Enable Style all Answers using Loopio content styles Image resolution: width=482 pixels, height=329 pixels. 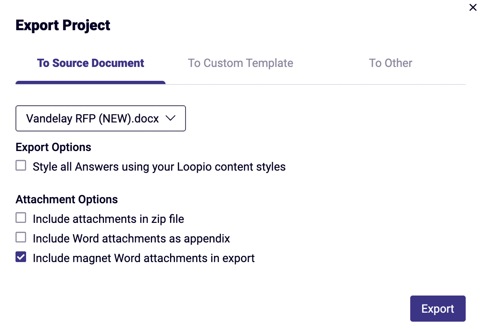pos(21,166)
